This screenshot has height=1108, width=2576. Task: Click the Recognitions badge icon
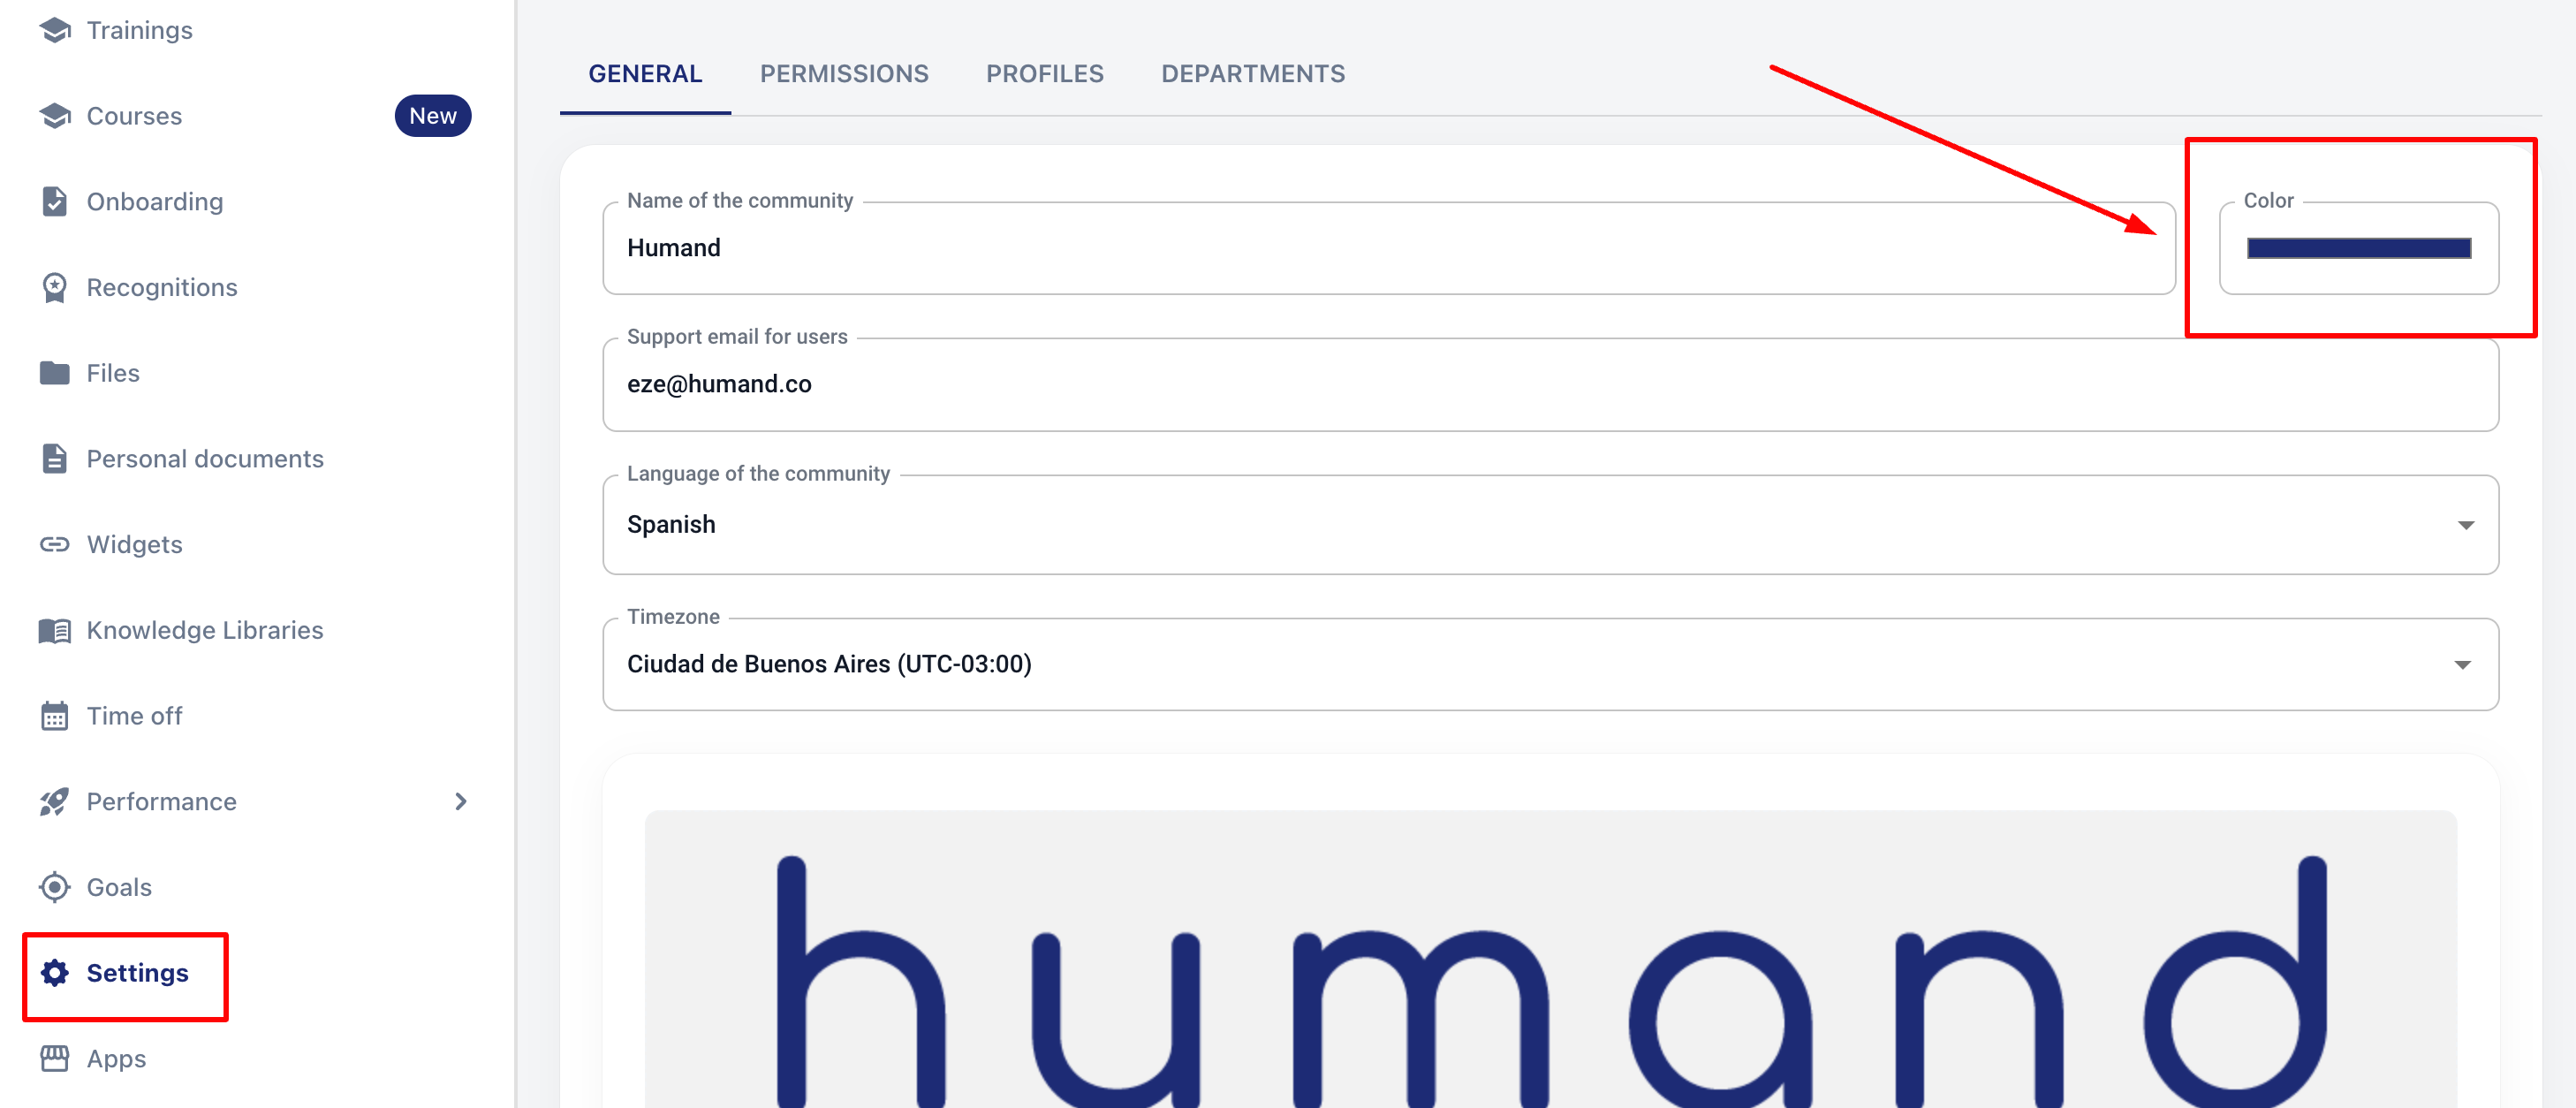tap(54, 288)
